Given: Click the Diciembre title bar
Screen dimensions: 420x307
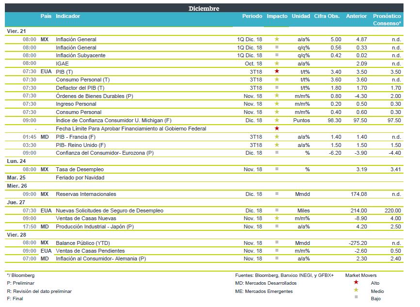Looking at the screenshot, I should 204,8.
